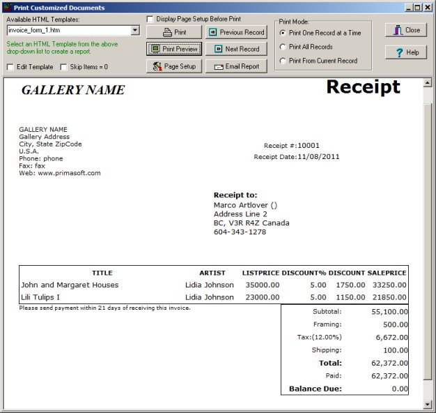The width and height of the screenshot is (436, 413).
Task: Minimize the Print Customized Documents window
Action: pos(408,8)
